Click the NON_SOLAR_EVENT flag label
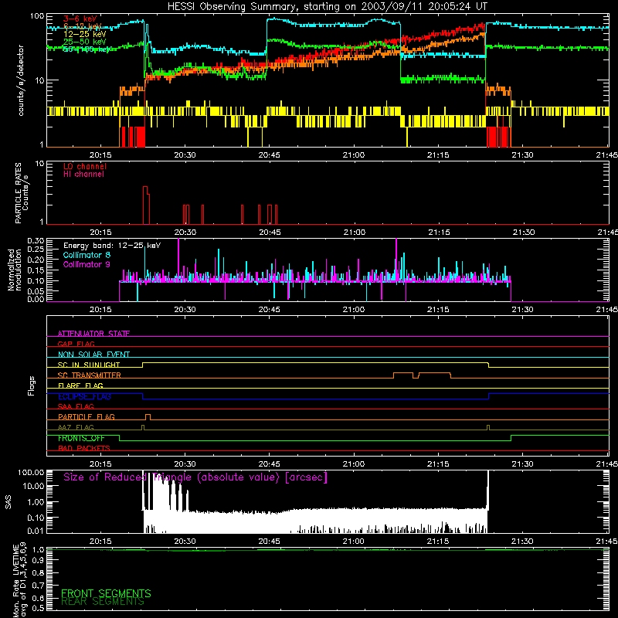The width and height of the screenshot is (618, 618). 93,355
